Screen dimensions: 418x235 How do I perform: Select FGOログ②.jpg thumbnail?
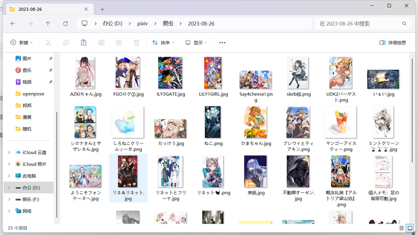(127, 73)
